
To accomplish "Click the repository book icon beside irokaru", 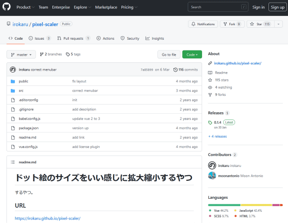I will pos(8,24).
